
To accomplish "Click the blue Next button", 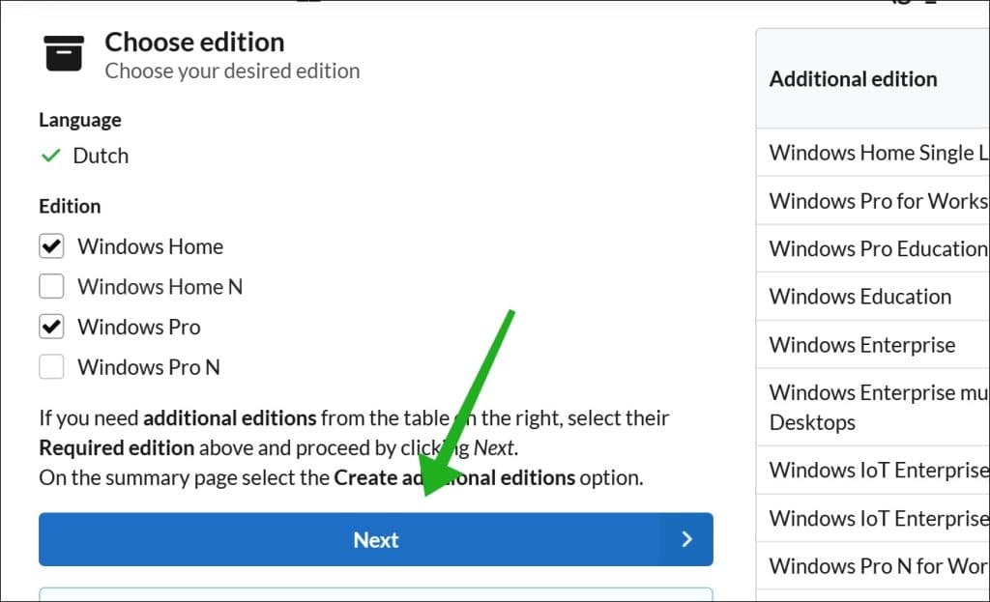I will click(x=376, y=539).
